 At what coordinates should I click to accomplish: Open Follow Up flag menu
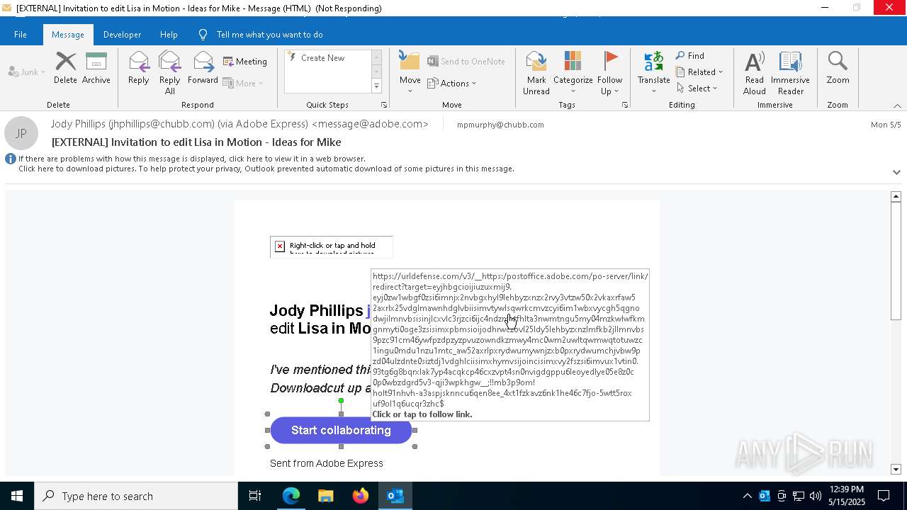coord(609,73)
